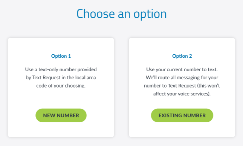
Task: Select the Option 1 heading
Action: coord(61,56)
